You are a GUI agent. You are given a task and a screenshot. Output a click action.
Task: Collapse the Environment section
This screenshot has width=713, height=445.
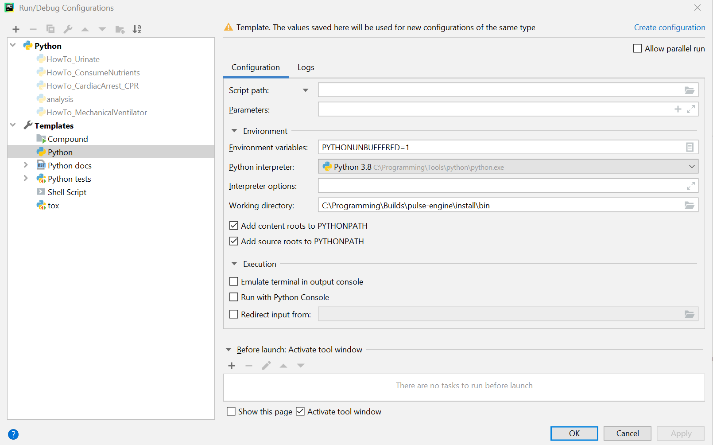point(234,131)
